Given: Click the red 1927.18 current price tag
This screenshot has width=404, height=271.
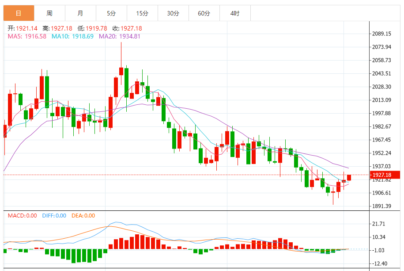Looking at the screenshot, I should 385,175.
